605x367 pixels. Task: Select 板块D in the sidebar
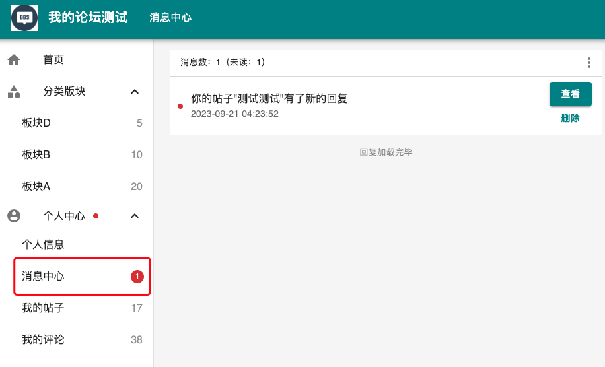(36, 123)
